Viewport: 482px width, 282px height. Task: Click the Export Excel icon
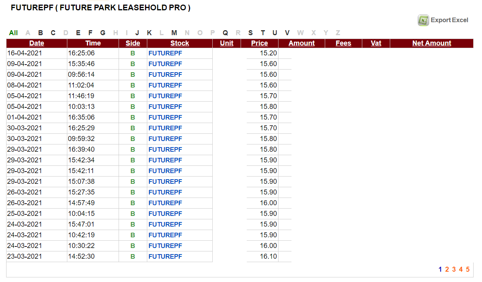point(423,20)
